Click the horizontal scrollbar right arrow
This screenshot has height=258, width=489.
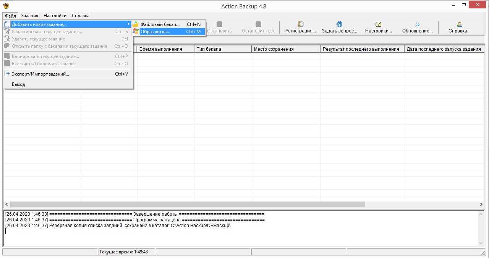click(x=481, y=205)
